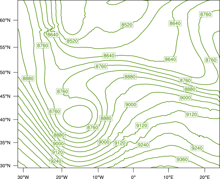Click the 30°W longitude axis label
The image size is (220, 179).
click(x=23, y=177)
